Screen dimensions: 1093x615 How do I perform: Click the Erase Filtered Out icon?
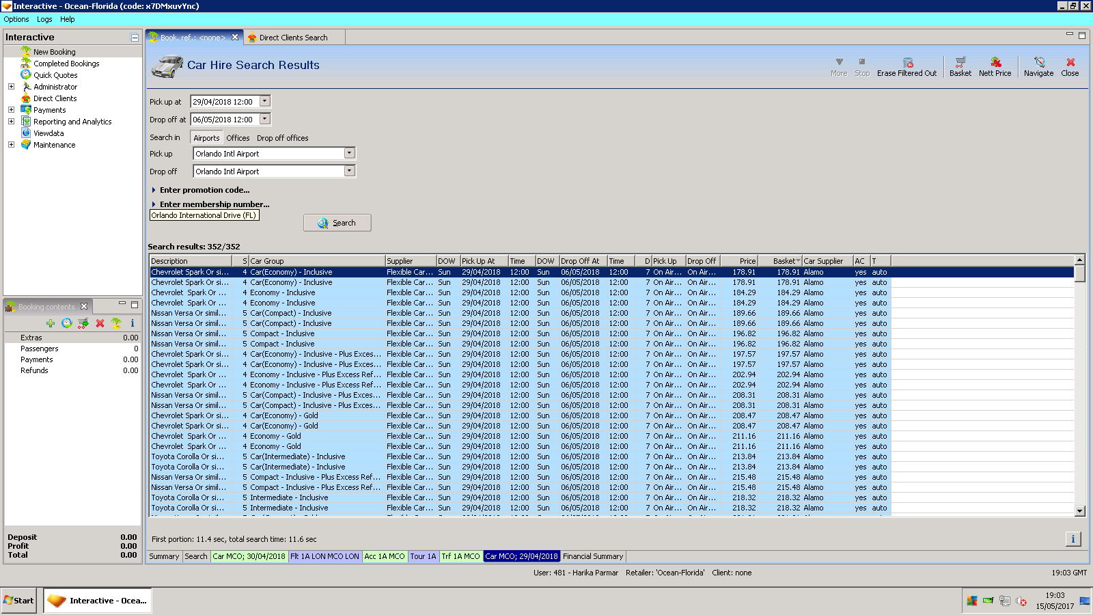point(907,62)
